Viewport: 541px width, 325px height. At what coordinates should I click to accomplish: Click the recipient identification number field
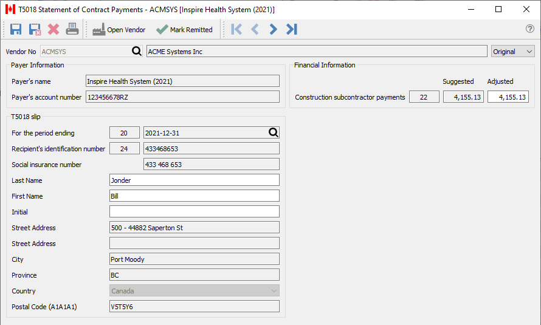211,149
